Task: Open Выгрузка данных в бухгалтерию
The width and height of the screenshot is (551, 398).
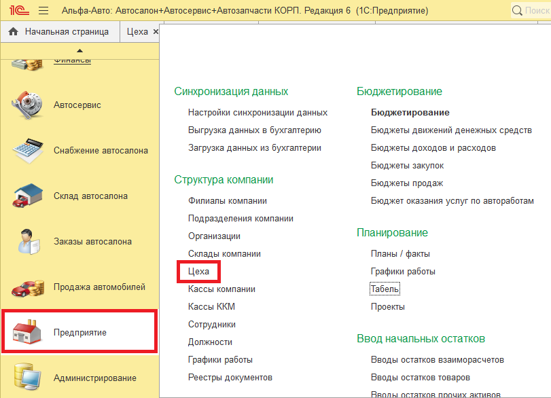Action: (254, 130)
